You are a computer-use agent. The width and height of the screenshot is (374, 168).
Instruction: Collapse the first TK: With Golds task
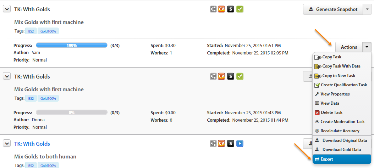7,9
